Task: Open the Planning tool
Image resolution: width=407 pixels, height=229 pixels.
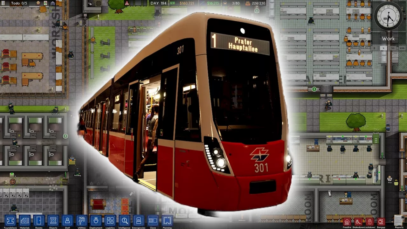Action: tap(167, 220)
